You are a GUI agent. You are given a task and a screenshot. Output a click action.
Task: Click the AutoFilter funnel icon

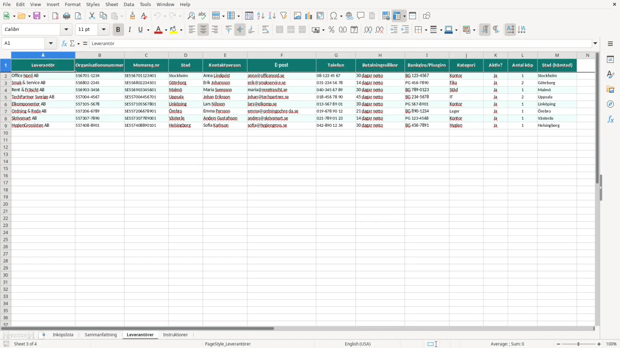coord(283,16)
